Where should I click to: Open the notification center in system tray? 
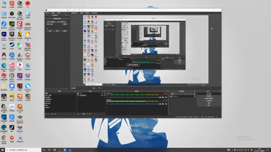click(x=268, y=150)
